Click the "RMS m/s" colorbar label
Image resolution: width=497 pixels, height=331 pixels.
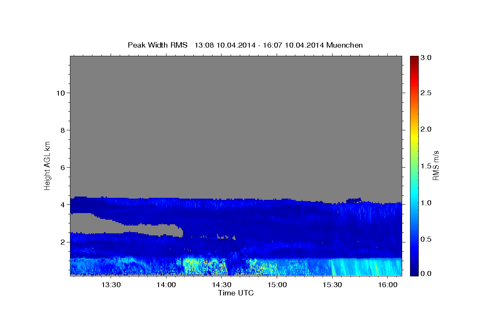click(x=436, y=165)
